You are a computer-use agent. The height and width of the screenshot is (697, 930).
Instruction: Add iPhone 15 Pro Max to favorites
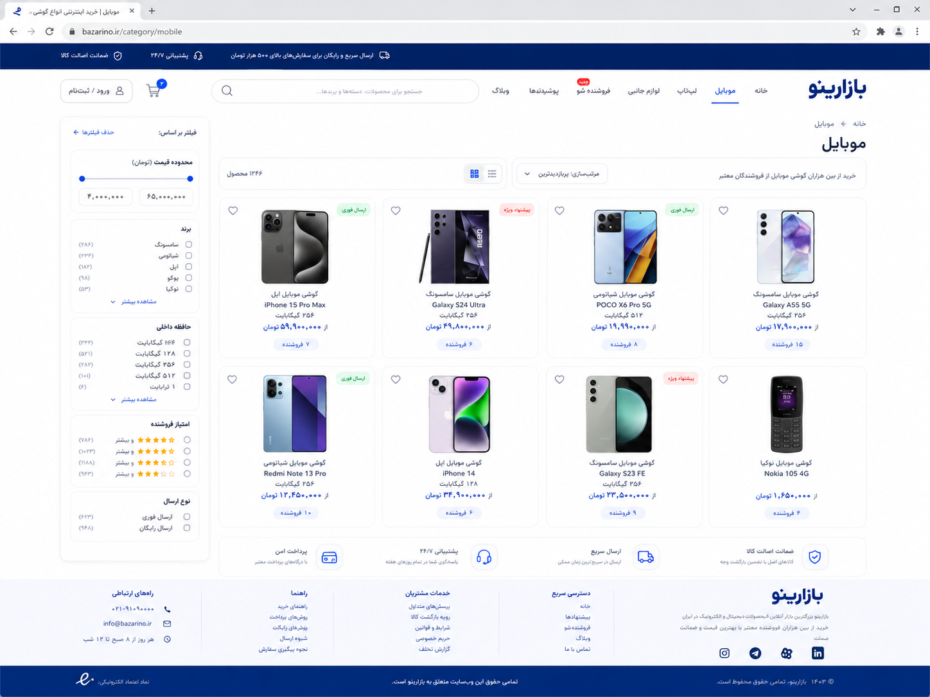coord(233,211)
